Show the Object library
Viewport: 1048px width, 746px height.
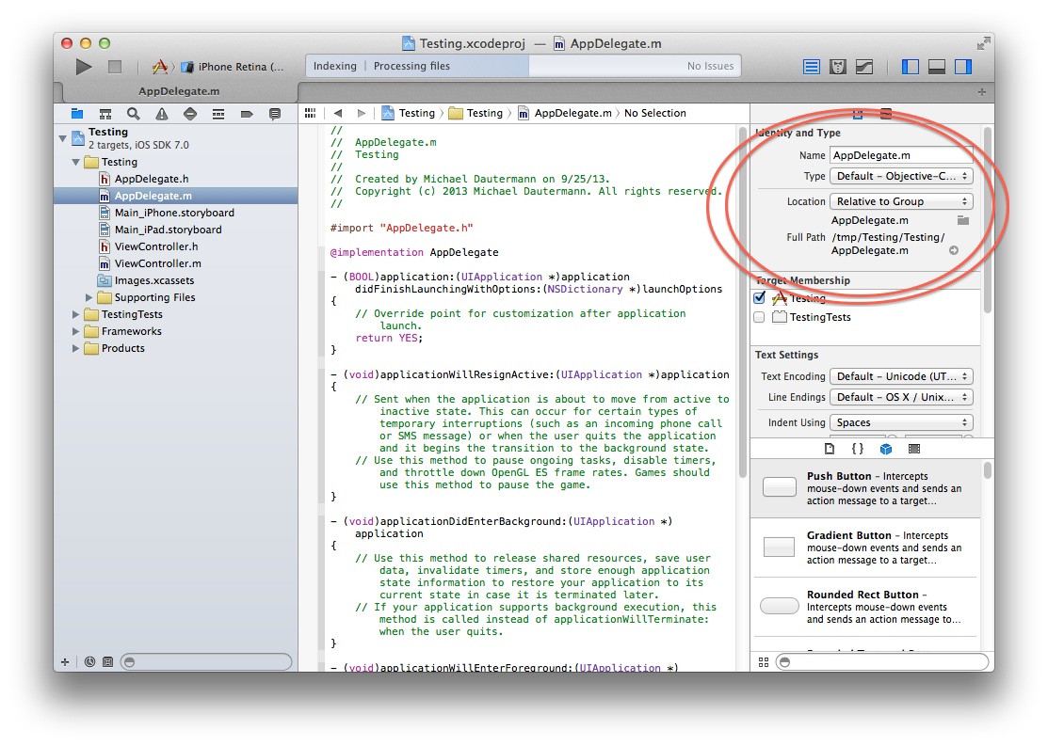coord(886,449)
